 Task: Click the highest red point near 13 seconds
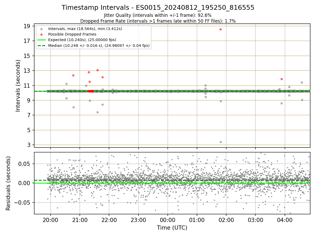pyautogui.click(x=97, y=70)
